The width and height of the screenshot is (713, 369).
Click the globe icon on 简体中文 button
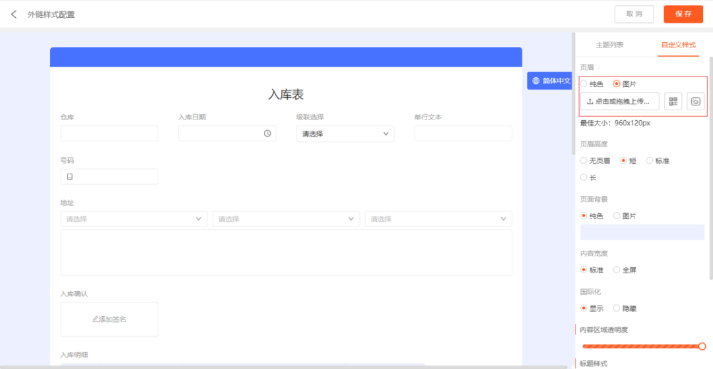coord(535,81)
